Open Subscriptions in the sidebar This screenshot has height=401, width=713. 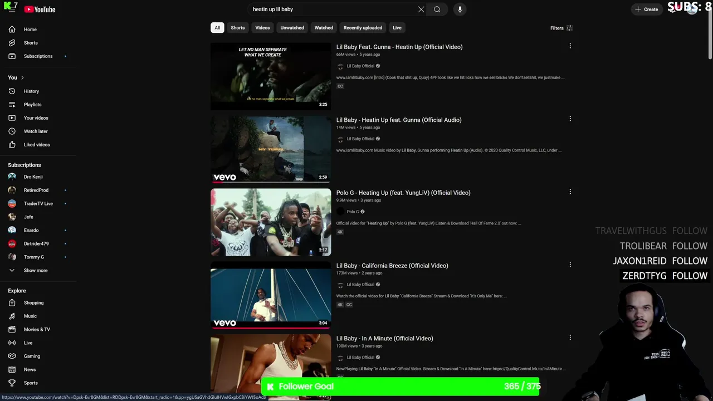[38, 56]
